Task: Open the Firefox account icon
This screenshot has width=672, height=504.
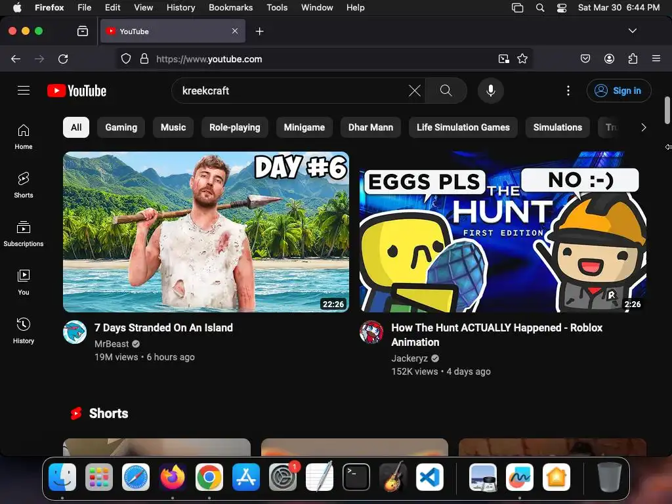Action: [609, 58]
